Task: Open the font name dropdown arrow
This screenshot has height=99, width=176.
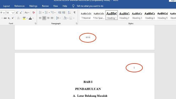Action: pos(4,13)
